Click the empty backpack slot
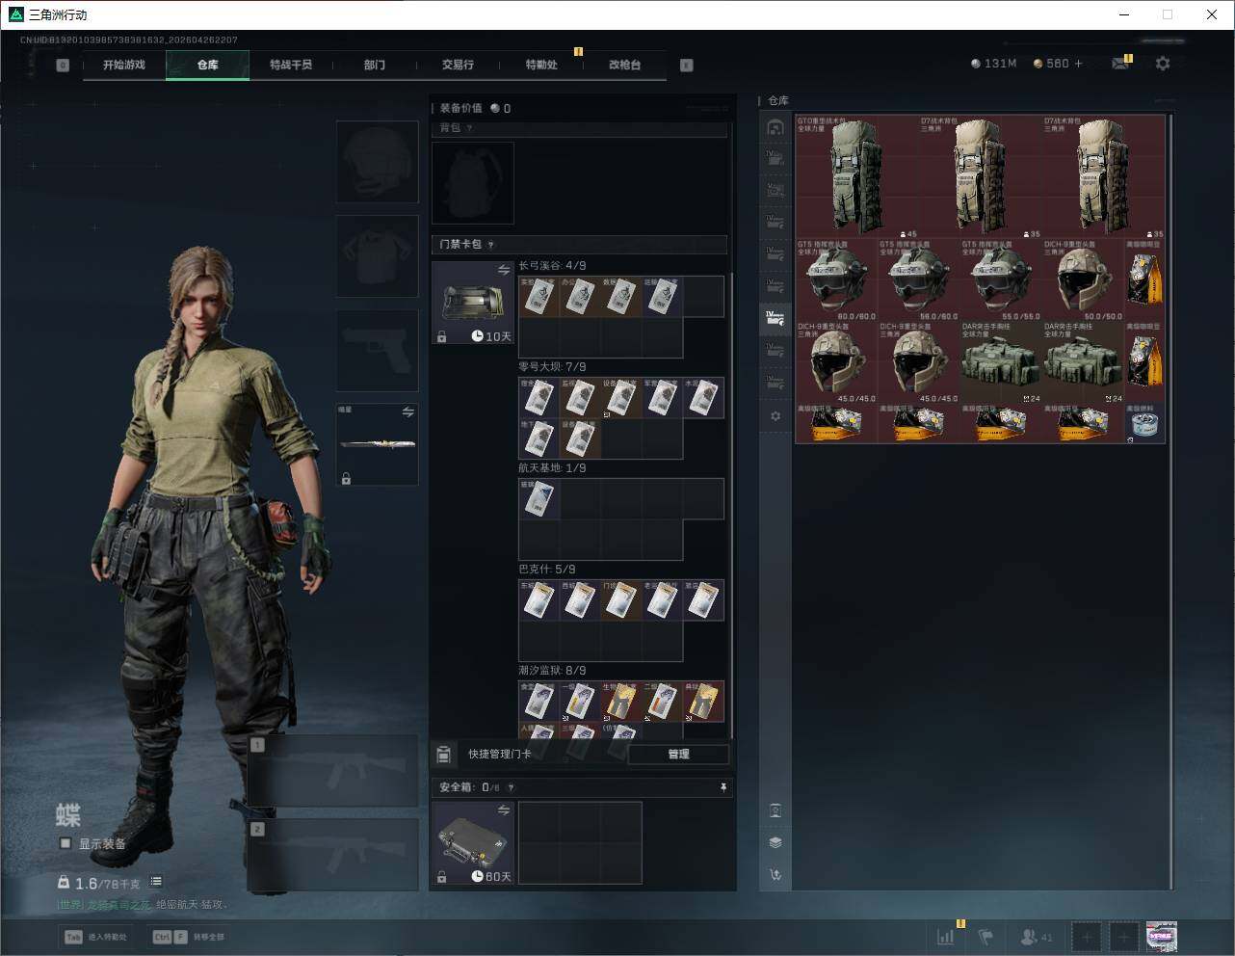1235x956 pixels. (472, 183)
